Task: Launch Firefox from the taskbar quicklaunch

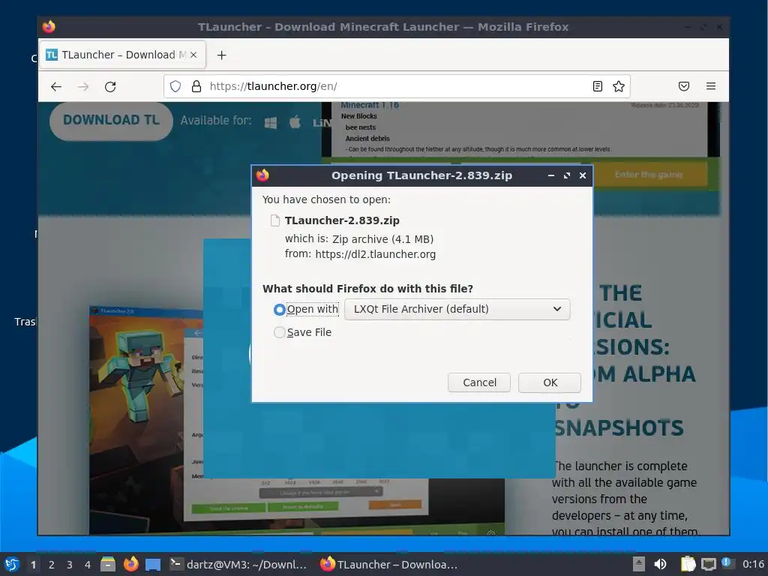Action: coord(130,564)
